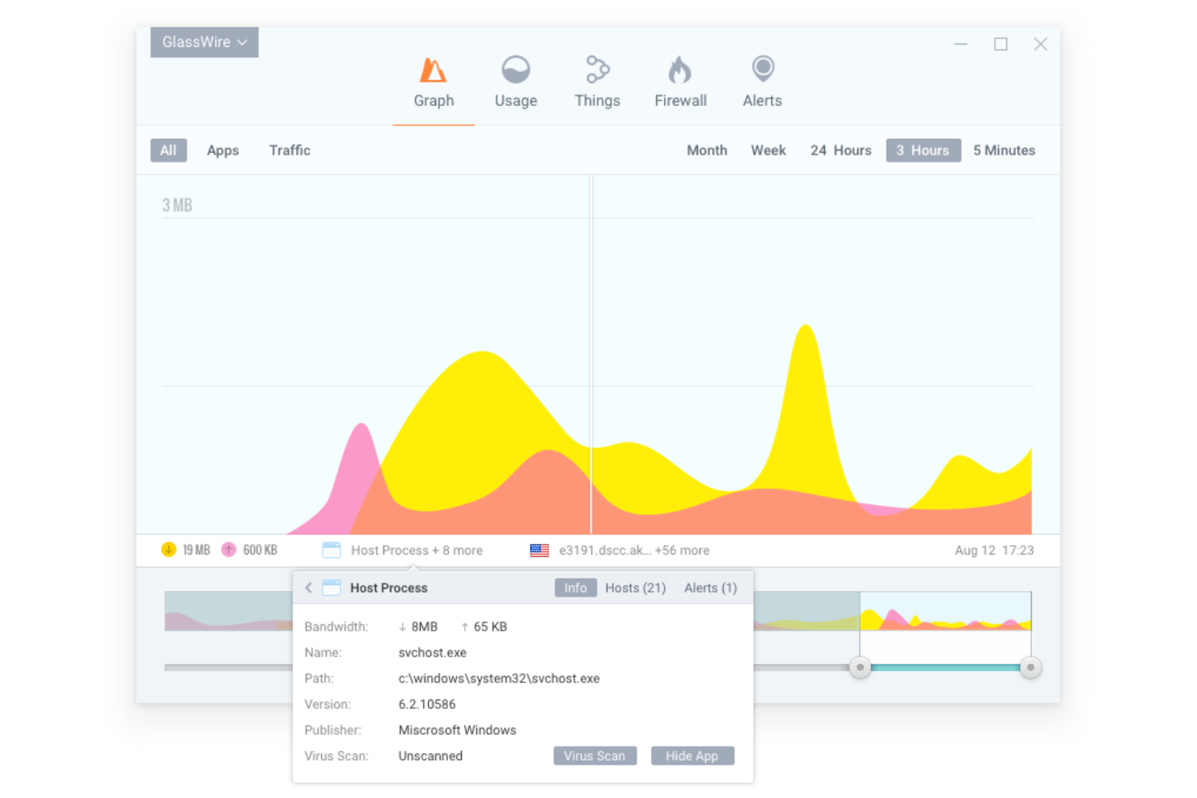Close the GlassWire window

[x=1041, y=44]
